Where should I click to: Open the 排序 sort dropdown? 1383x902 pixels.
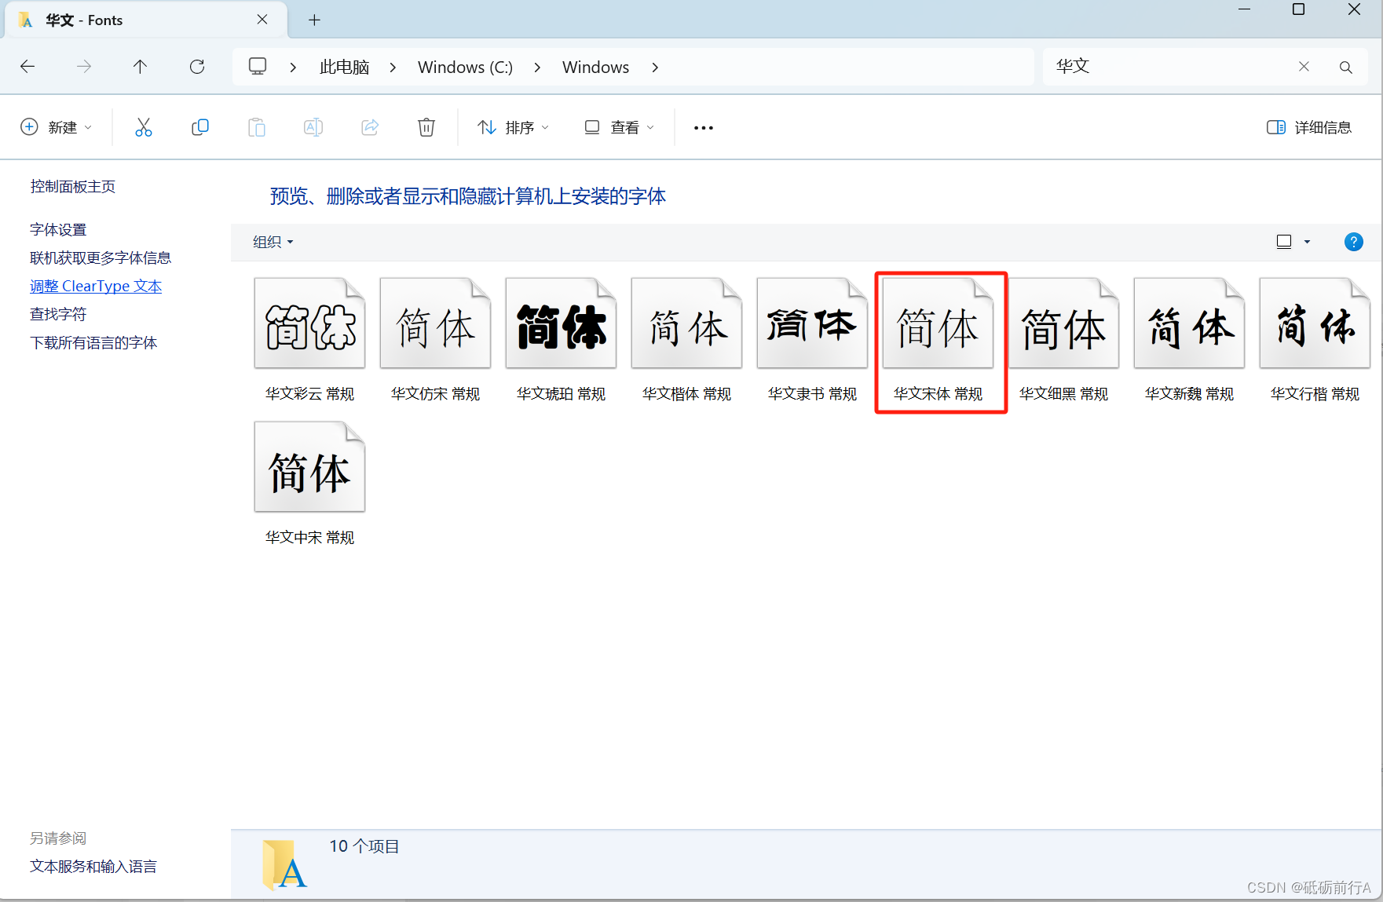514,127
